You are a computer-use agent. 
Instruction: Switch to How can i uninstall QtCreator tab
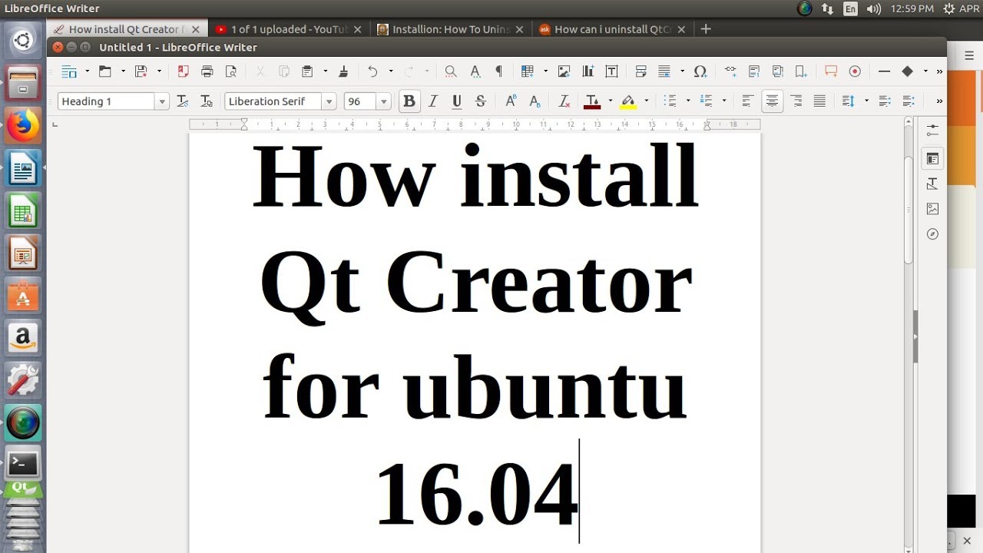point(612,29)
